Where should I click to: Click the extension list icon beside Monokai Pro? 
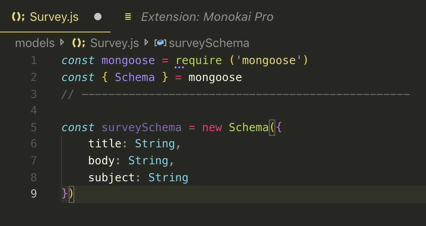128,17
